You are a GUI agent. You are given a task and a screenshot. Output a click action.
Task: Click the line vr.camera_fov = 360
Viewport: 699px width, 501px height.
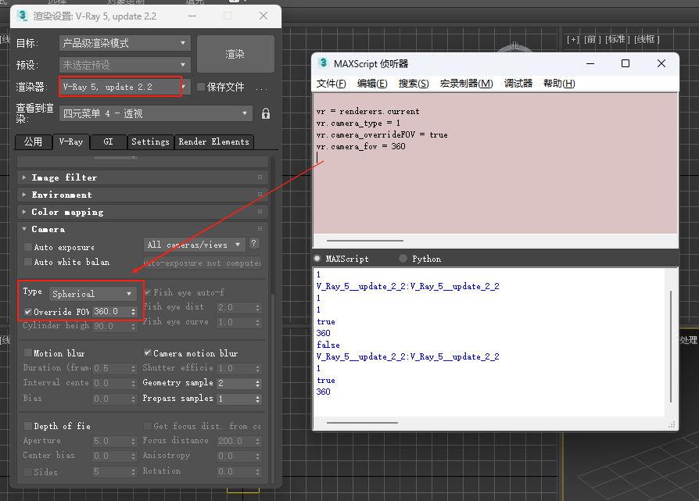[361, 146]
